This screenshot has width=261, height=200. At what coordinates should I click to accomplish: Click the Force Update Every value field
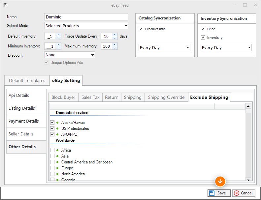coord(107,37)
